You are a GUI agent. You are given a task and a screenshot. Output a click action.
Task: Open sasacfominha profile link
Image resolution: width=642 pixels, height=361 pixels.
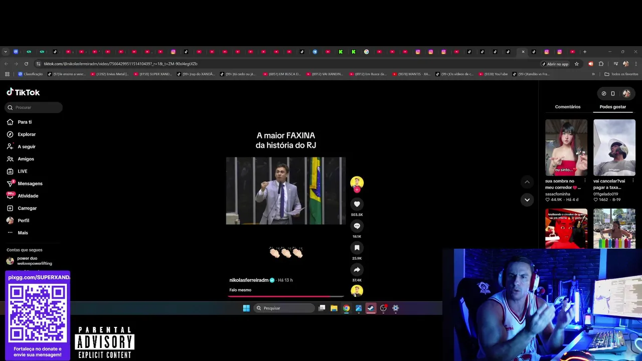(558, 194)
